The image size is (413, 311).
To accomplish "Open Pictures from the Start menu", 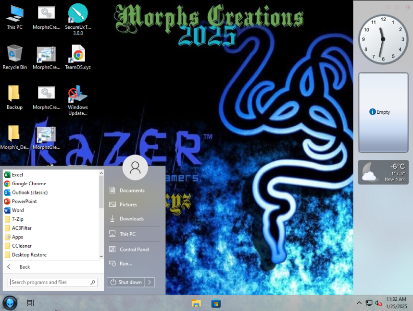I will (134, 204).
